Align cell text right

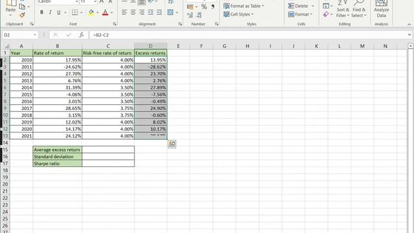tap(142, 12)
